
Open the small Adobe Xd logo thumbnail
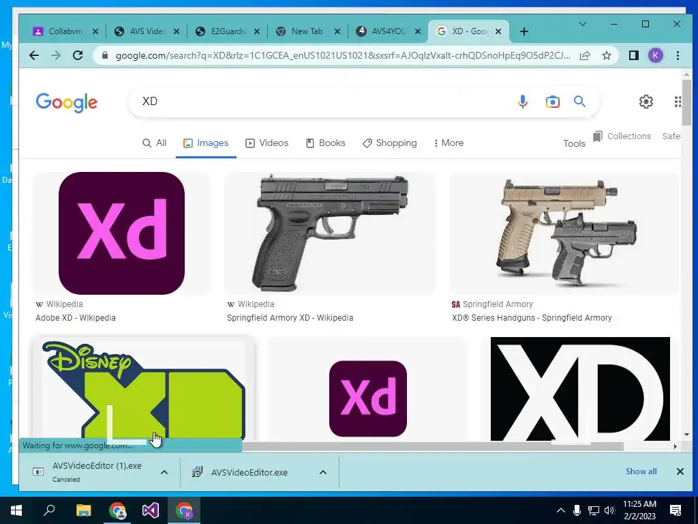(x=367, y=398)
